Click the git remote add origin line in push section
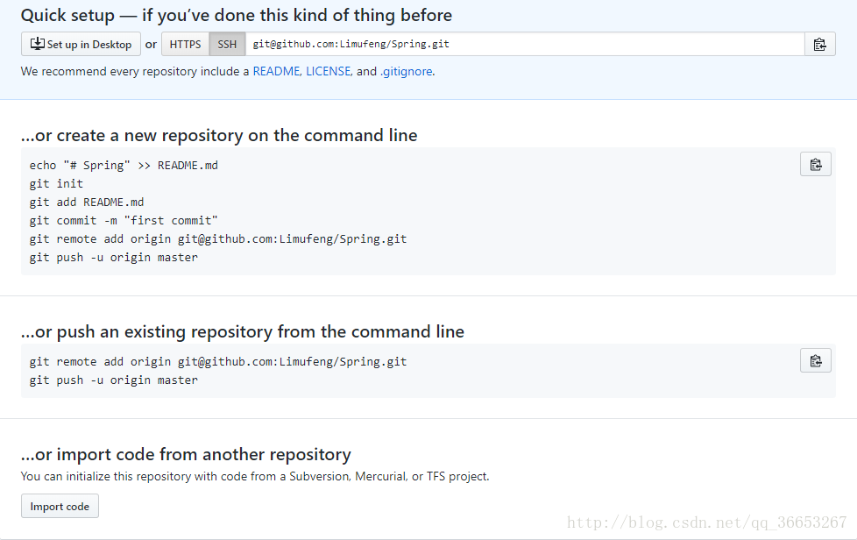 (218, 361)
